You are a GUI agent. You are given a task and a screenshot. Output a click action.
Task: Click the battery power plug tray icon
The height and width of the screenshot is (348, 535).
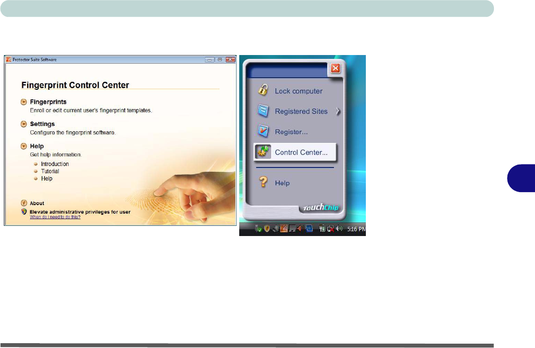[x=322, y=229]
